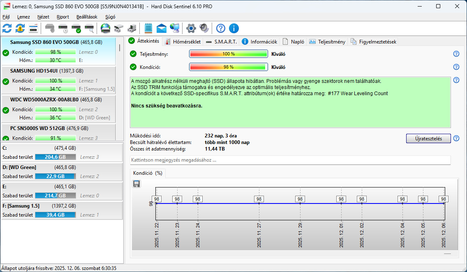Click the refresh icon with warning triangle
Viewport: 467px width, 272px height.
pos(20,28)
